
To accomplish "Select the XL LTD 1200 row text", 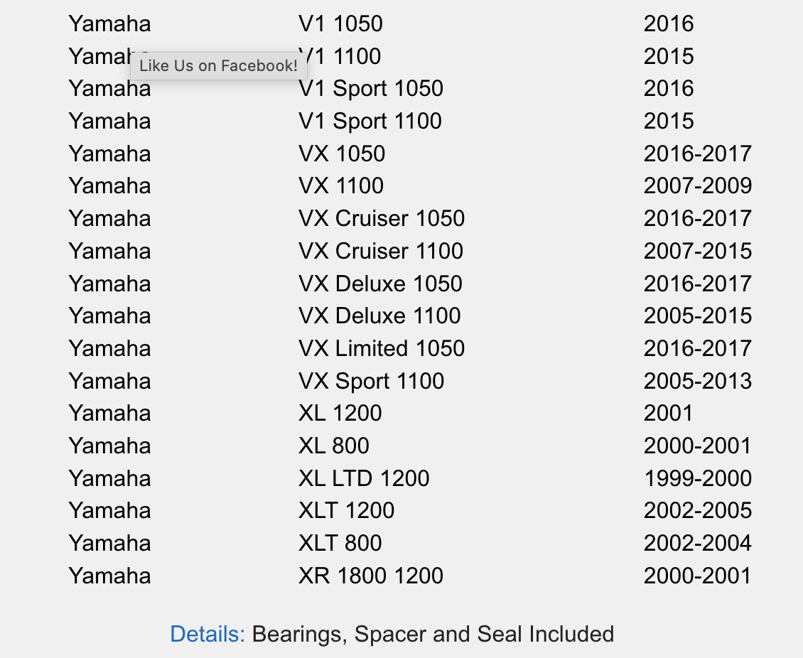I will tap(364, 478).
